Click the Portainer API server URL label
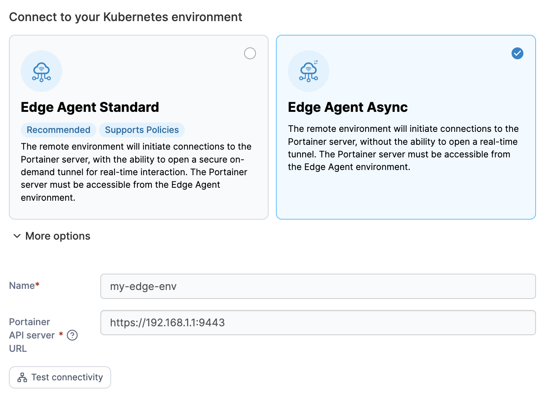Viewport: 546px width, 397px height. [32, 335]
